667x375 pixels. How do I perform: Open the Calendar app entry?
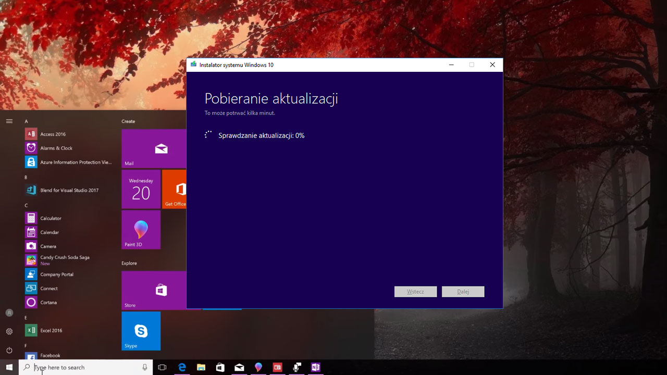pos(68,232)
